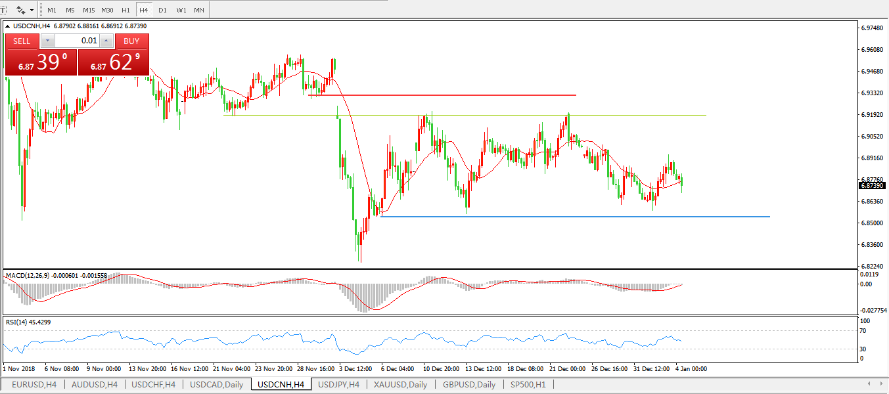Image resolution: width=889 pixels, height=394 pixels.
Task: Click the arrows objects tool icon
Action: [x=21, y=11]
